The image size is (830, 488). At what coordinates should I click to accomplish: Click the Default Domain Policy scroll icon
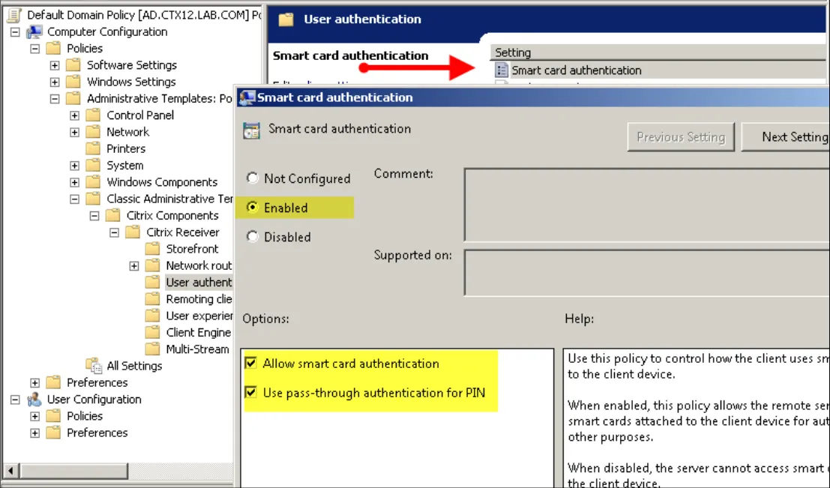(x=14, y=15)
